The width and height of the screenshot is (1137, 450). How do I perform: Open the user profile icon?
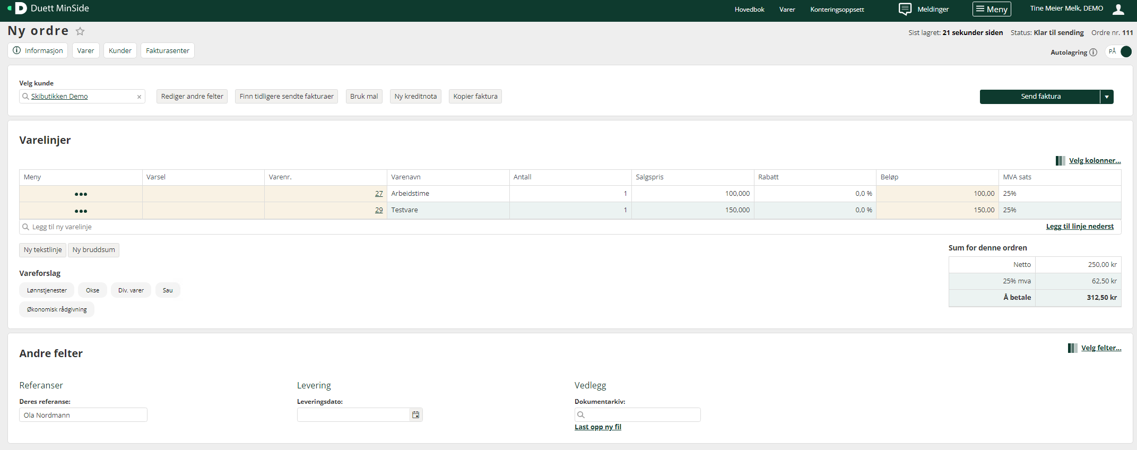1118,9
